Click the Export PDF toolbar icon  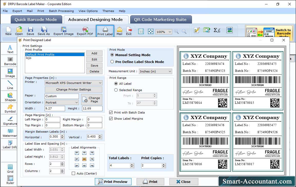point(85,31)
